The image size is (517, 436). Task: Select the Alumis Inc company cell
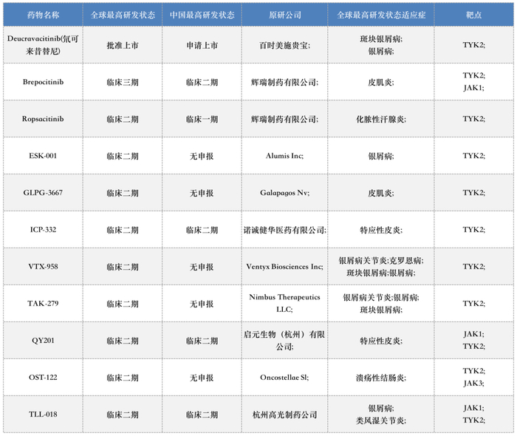(284, 156)
